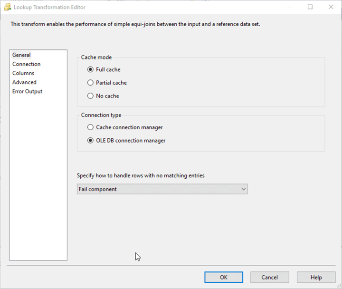Click the Lookup Transformation Editor title icon
342x289 pixels.
7,7
